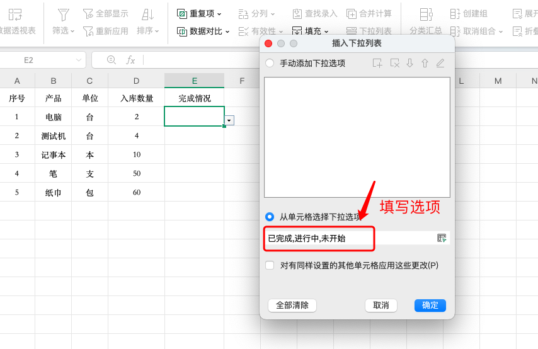Select the cell with 笔
Viewport: 538px width, 349px height.
pyautogui.click(x=53, y=174)
